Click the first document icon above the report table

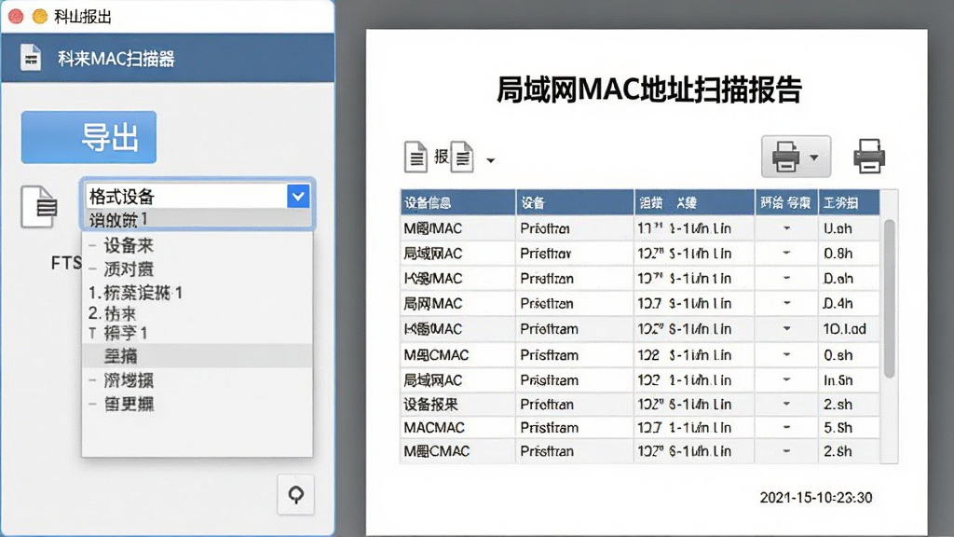click(416, 157)
